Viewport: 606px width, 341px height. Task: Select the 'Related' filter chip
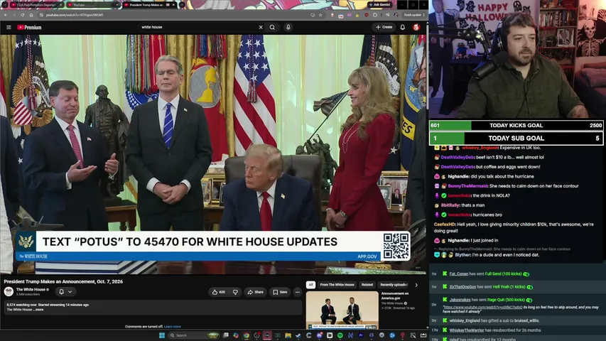[x=367, y=285]
